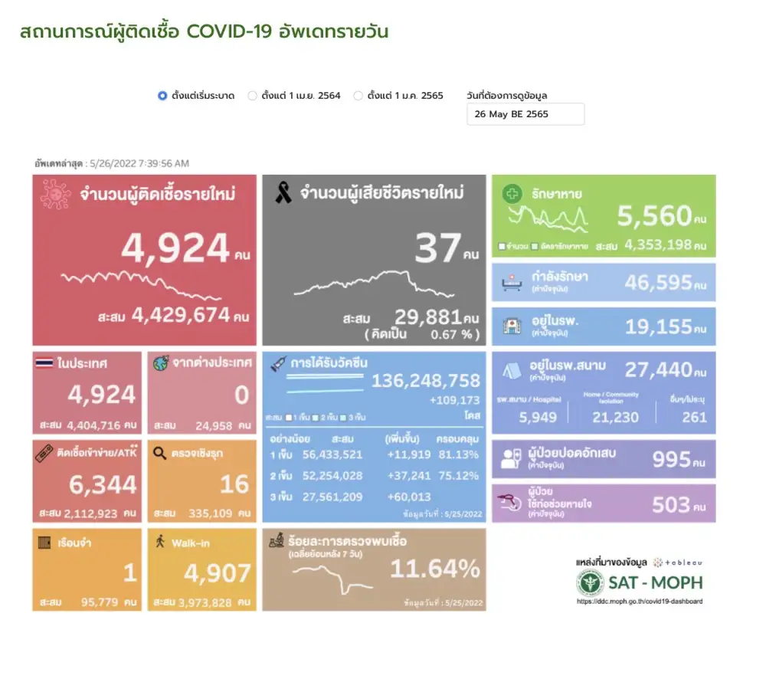Click the microscope icon for positivity rate
The width and height of the screenshot is (766, 679).
pos(276,542)
